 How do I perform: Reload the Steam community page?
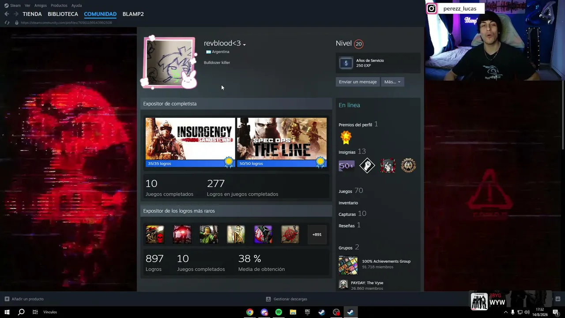coord(7,23)
